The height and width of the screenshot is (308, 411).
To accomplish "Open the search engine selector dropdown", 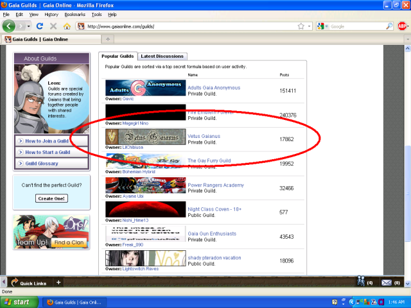I will 322,26.
